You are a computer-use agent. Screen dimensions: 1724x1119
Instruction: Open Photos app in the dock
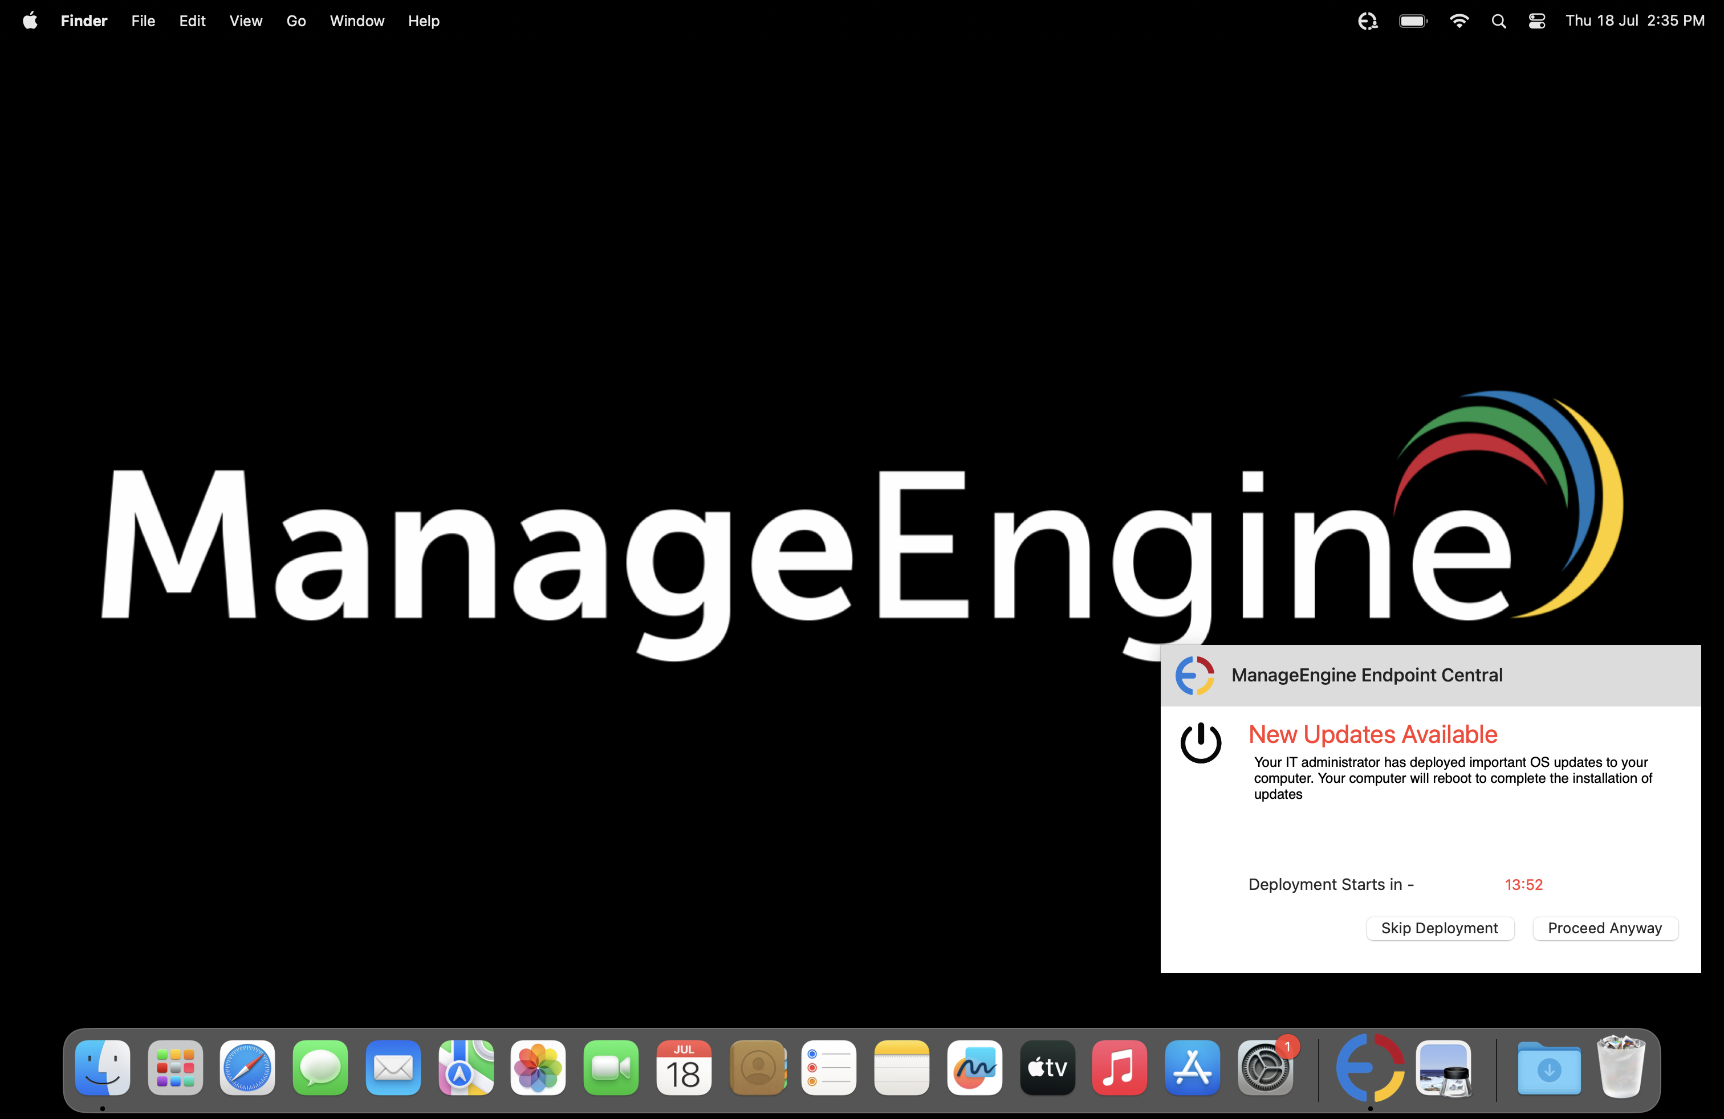[x=538, y=1068]
